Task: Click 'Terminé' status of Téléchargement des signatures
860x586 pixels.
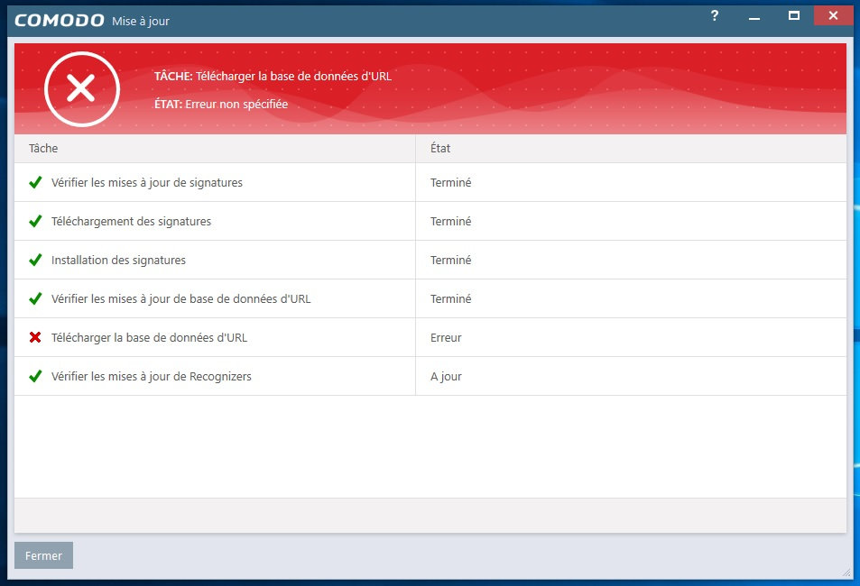Action: pos(451,221)
